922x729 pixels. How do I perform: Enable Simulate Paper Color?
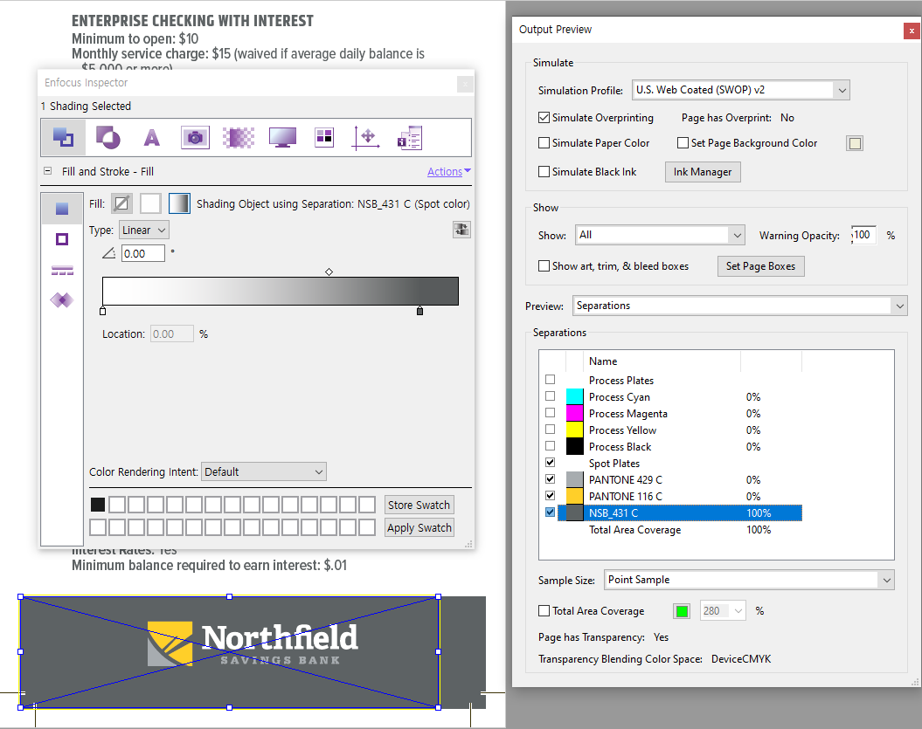click(544, 143)
